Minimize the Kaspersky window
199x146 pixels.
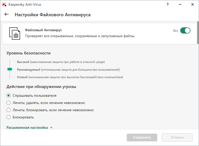pyautogui.click(x=180, y=4)
